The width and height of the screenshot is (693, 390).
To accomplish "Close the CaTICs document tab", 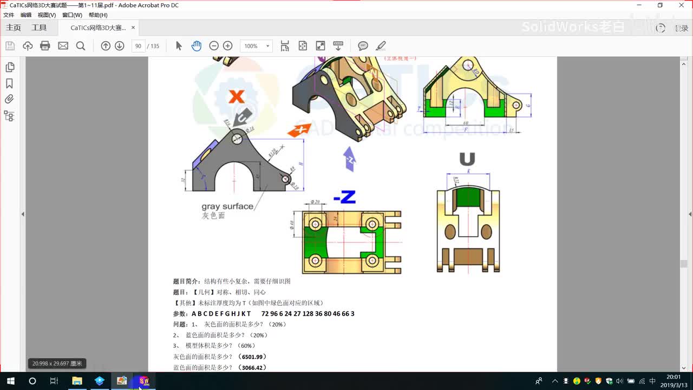I will point(133,28).
